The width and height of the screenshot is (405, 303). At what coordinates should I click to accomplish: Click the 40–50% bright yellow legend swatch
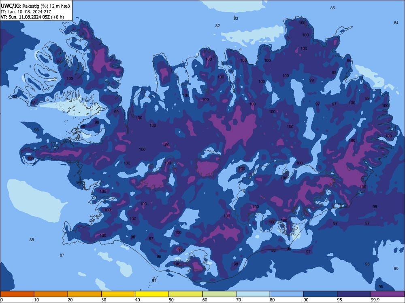pyautogui.click(x=152, y=294)
